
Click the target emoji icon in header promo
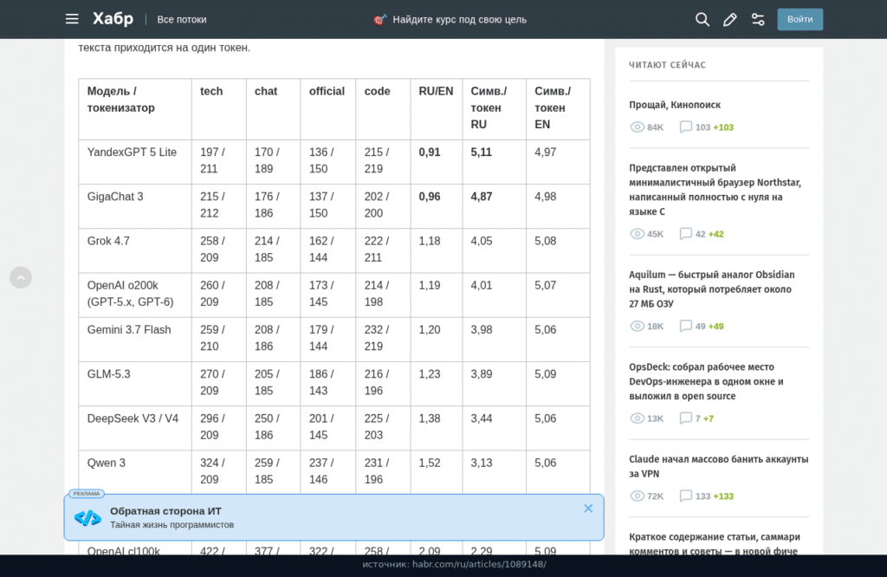tap(379, 20)
